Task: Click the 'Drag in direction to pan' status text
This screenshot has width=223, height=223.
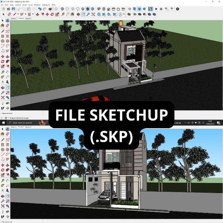Action: [19, 118]
